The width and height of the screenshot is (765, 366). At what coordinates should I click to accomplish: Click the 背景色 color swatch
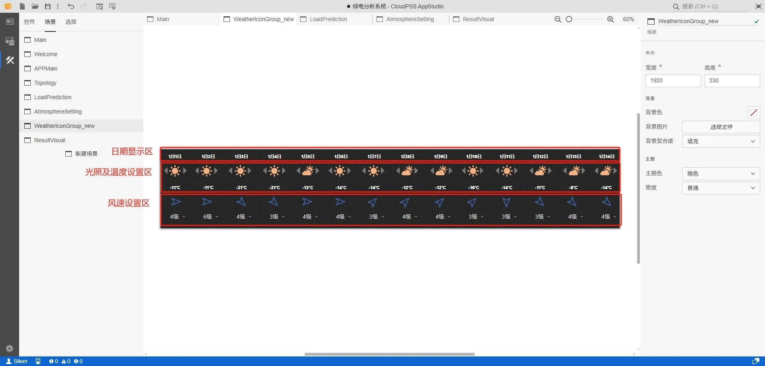tap(754, 113)
